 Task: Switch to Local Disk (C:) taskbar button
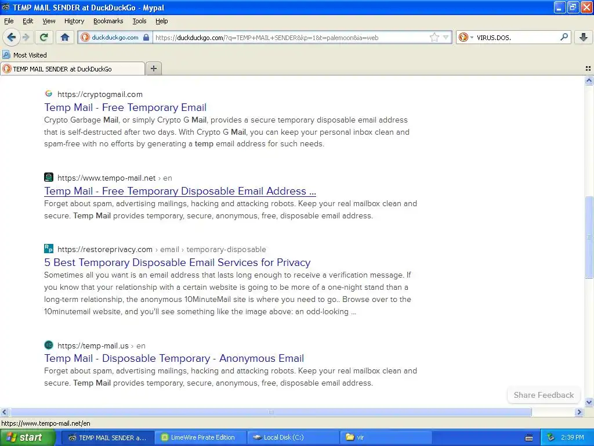coord(292,438)
